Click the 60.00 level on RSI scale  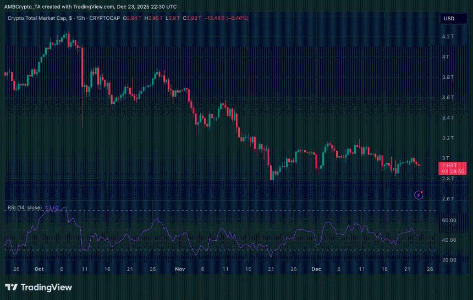(449, 220)
